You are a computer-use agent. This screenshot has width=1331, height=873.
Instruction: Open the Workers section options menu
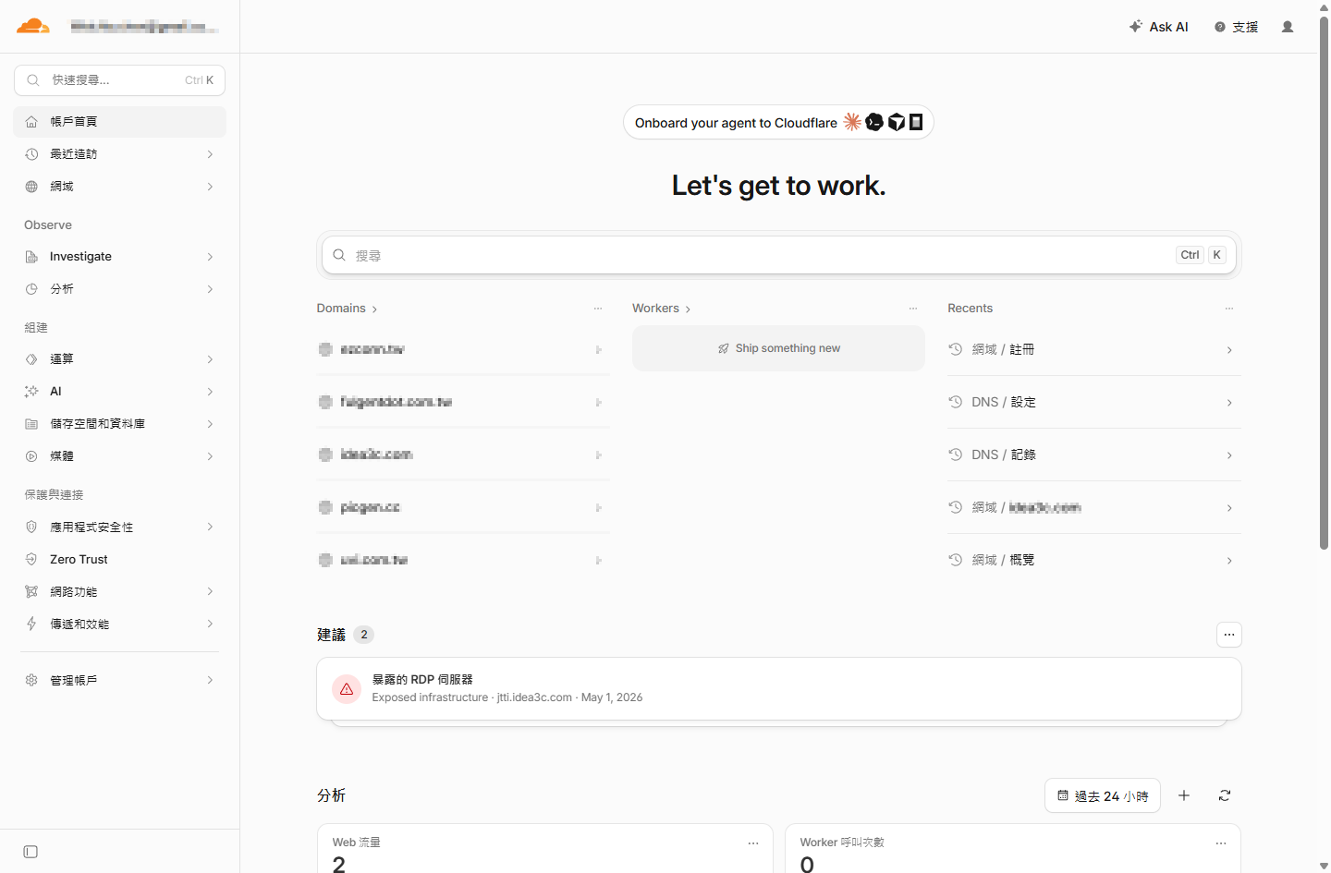tap(913, 309)
